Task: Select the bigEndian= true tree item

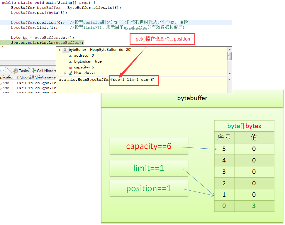Action: click(x=88, y=61)
